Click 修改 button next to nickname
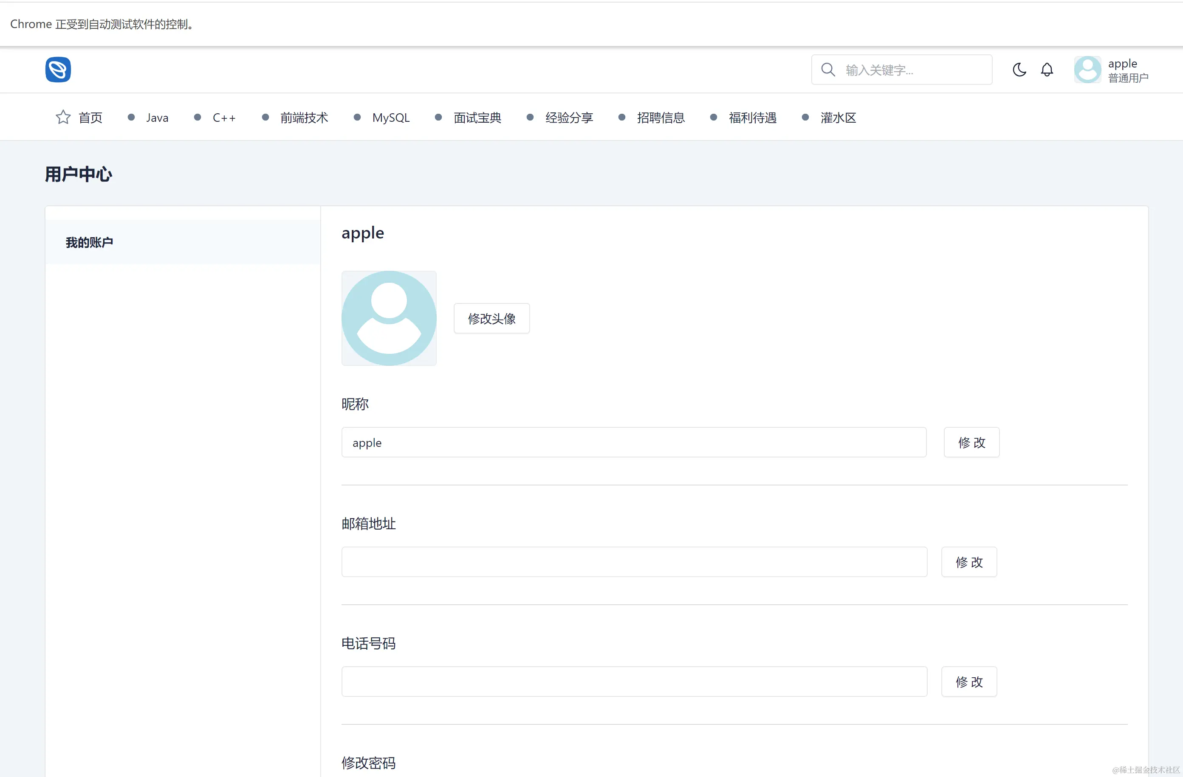This screenshot has width=1183, height=777. point(971,442)
